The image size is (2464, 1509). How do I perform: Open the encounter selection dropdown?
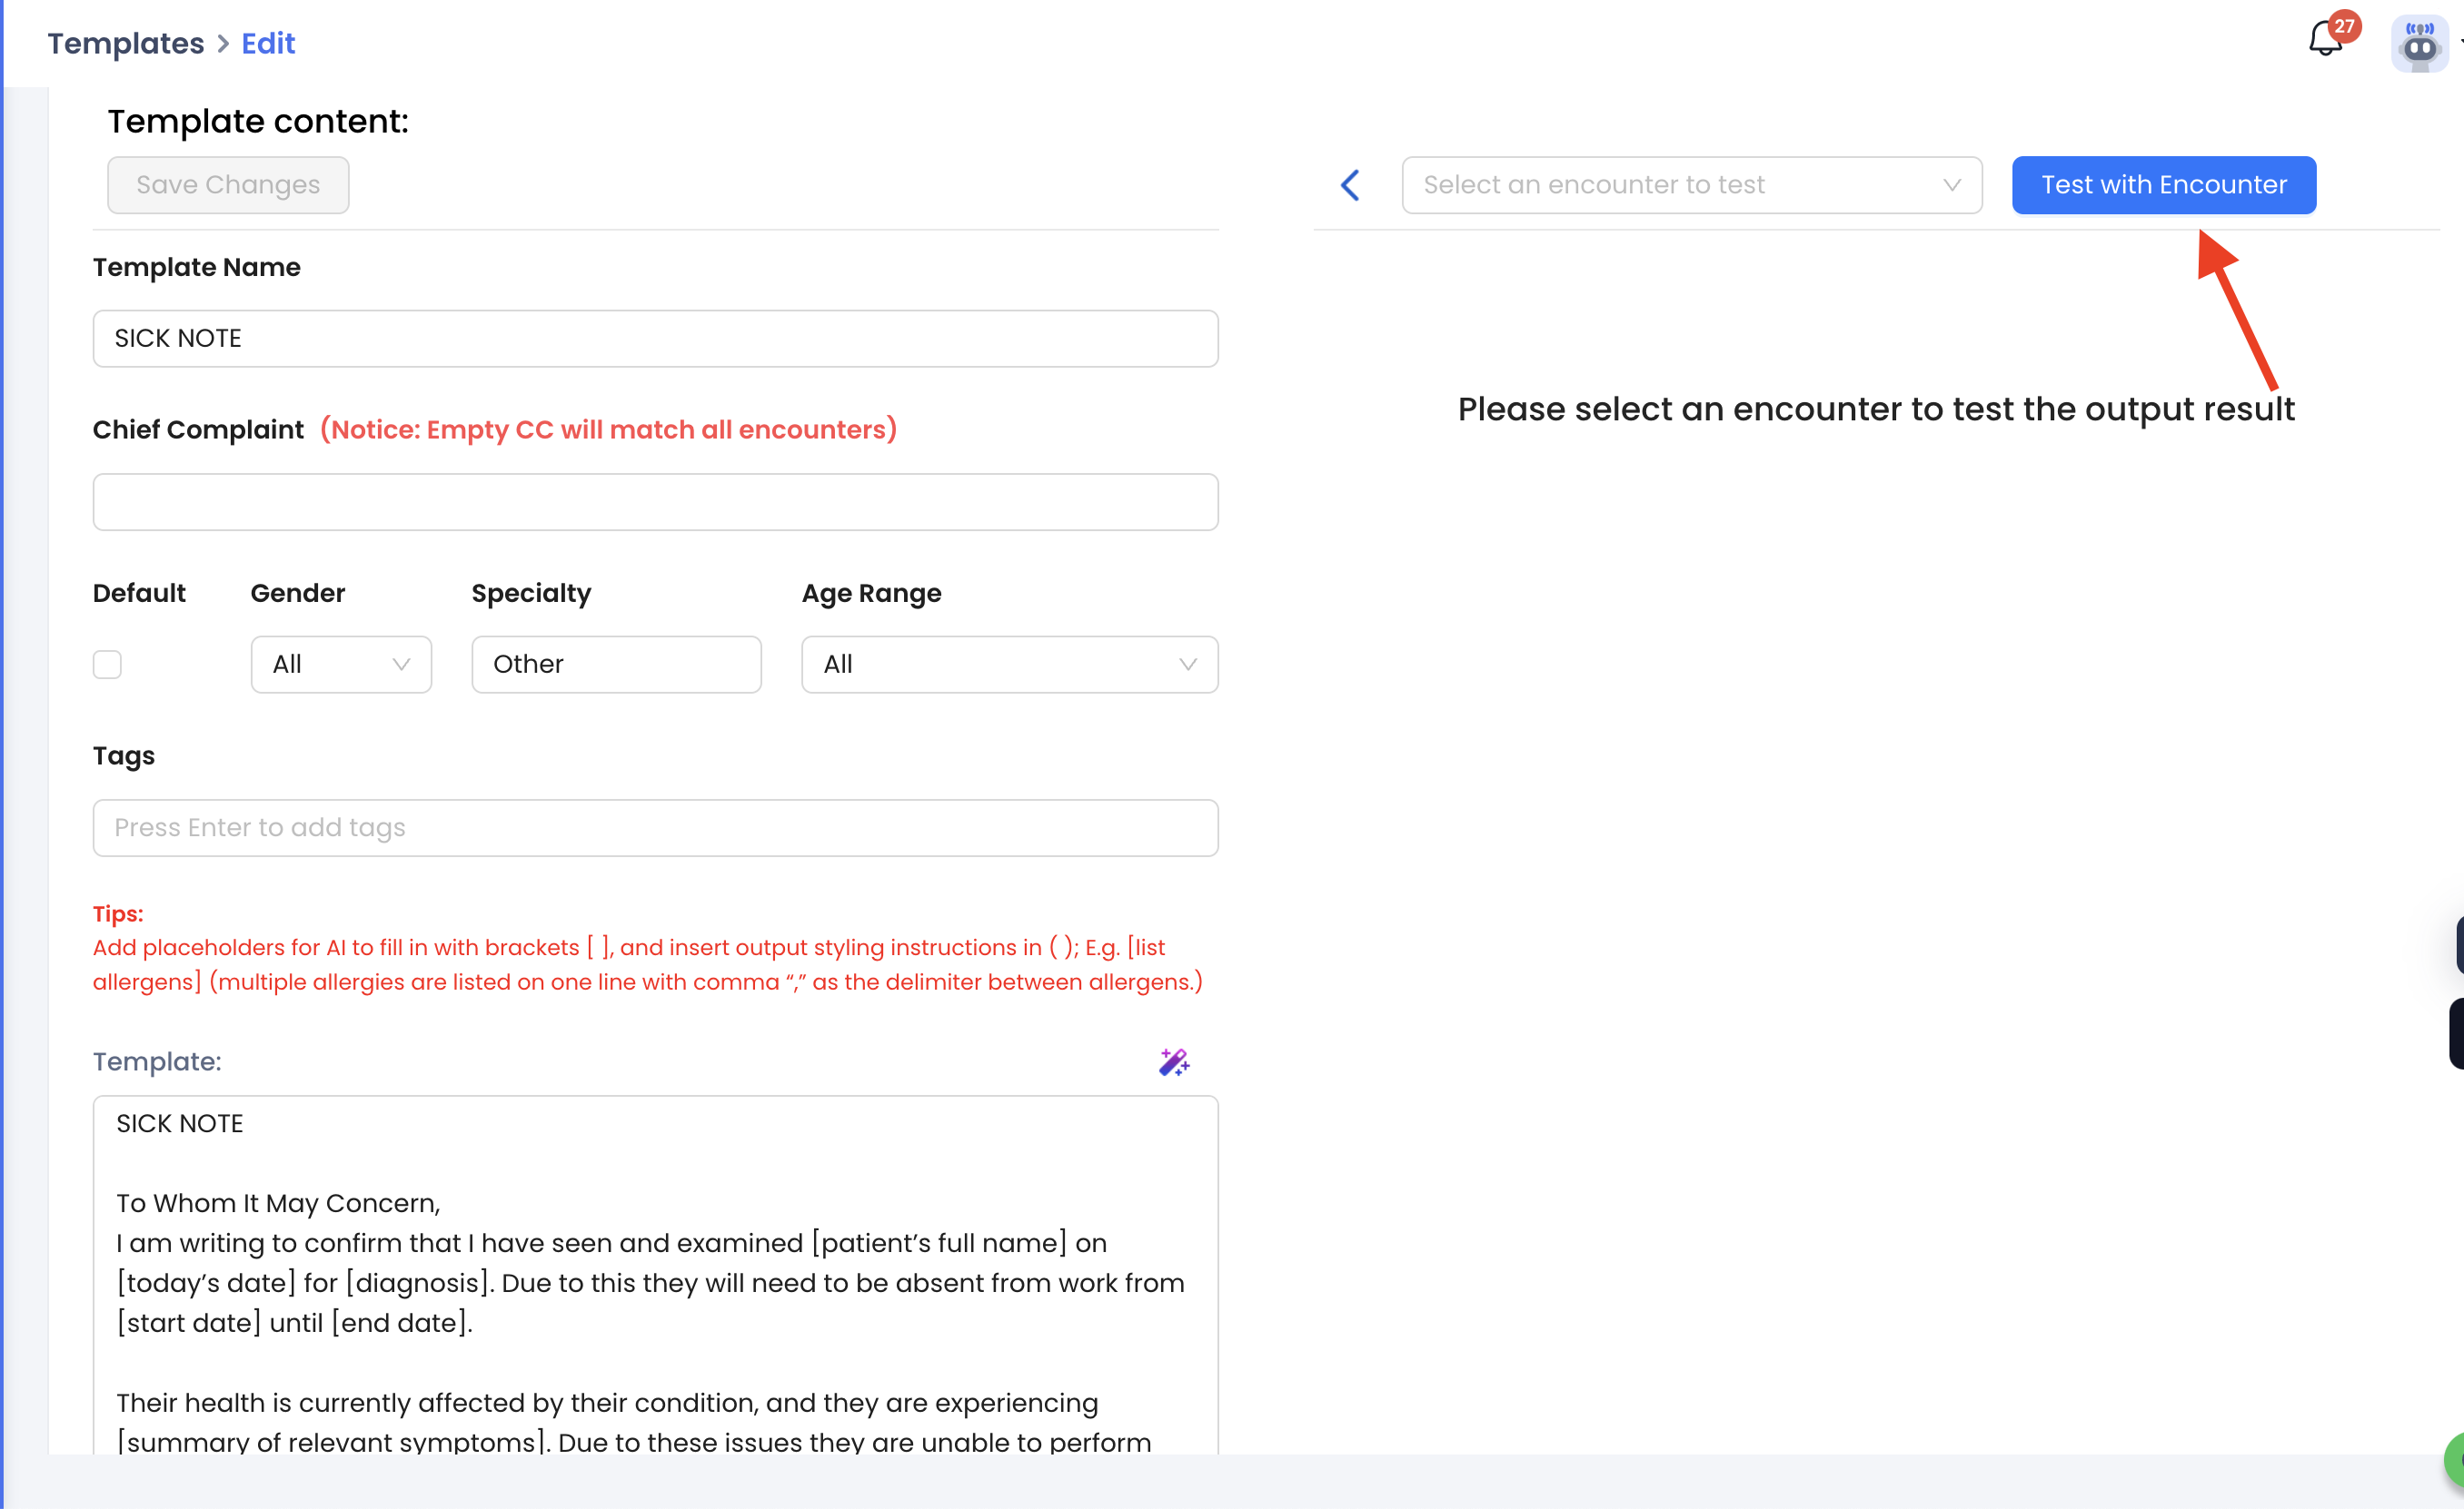point(1691,185)
